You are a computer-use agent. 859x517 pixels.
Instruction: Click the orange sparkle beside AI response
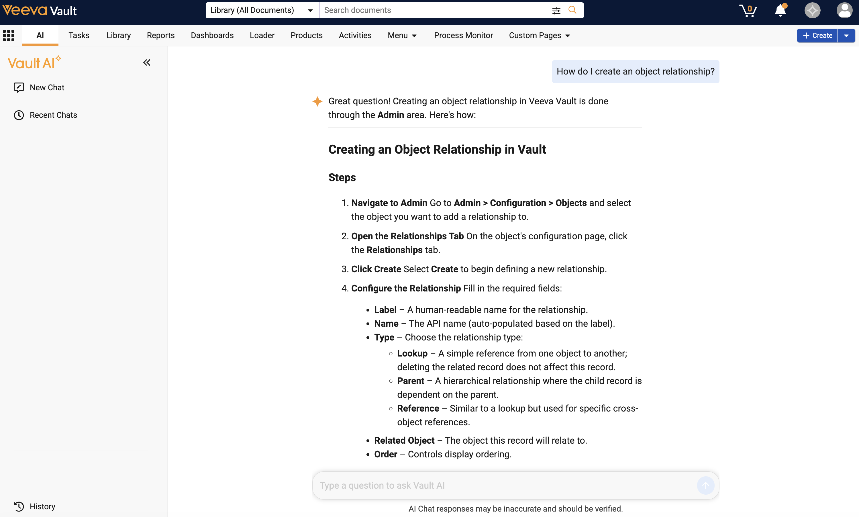tap(317, 101)
